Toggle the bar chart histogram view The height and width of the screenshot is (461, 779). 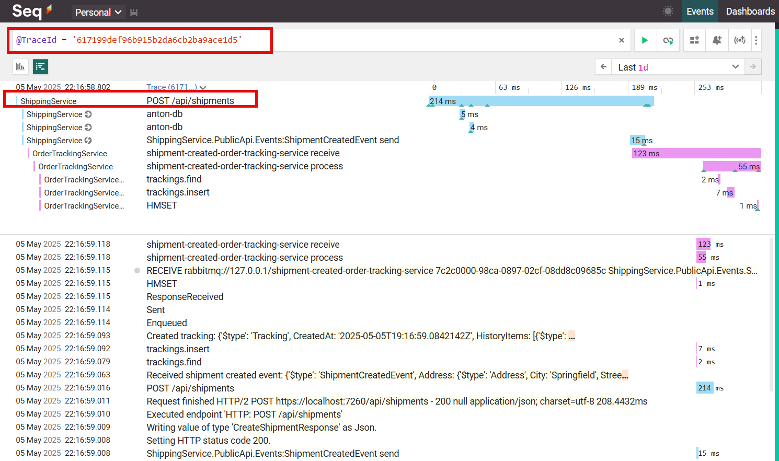tap(20, 66)
